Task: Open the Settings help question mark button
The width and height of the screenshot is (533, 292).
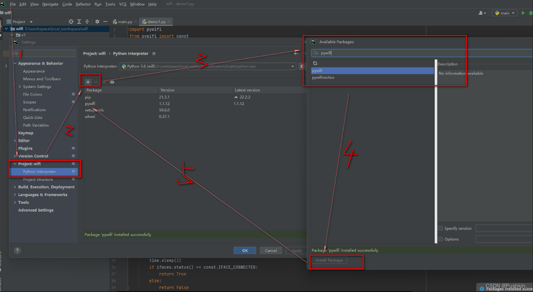Action: pyautogui.click(x=17, y=250)
